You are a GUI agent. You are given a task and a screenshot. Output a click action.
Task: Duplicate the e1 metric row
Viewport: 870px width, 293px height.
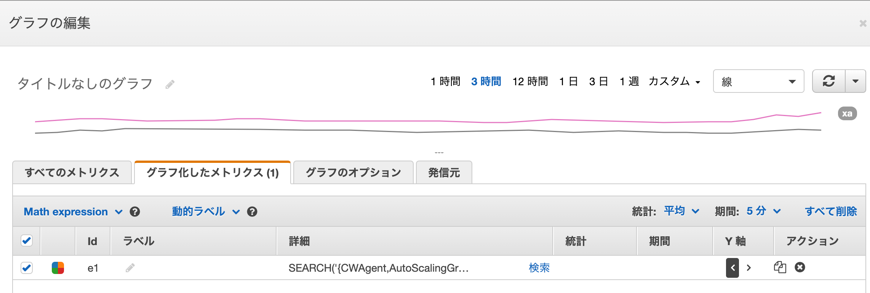coord(780,268)
